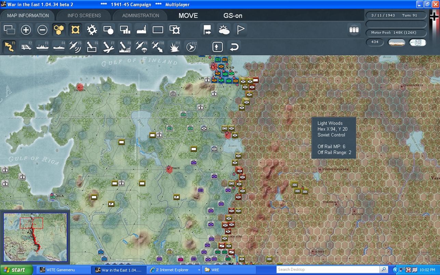Open the INFO SCREENS tab

tap(84, 15)
